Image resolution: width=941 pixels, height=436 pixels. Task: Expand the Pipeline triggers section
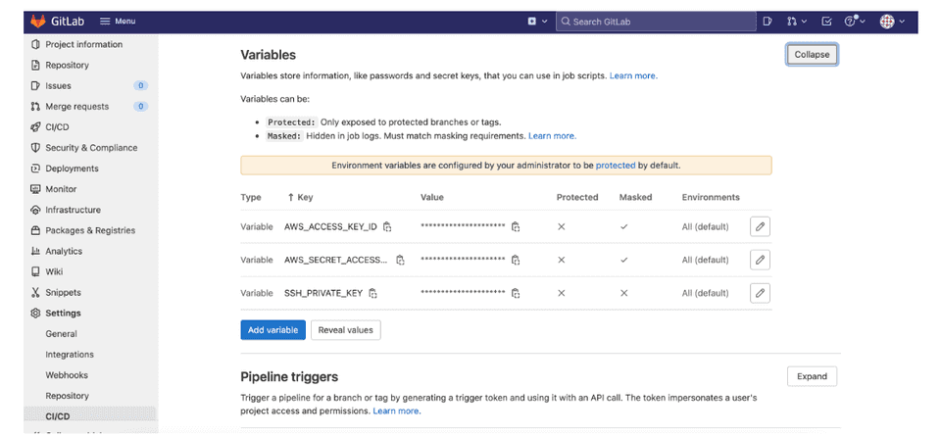coord(812,376)
